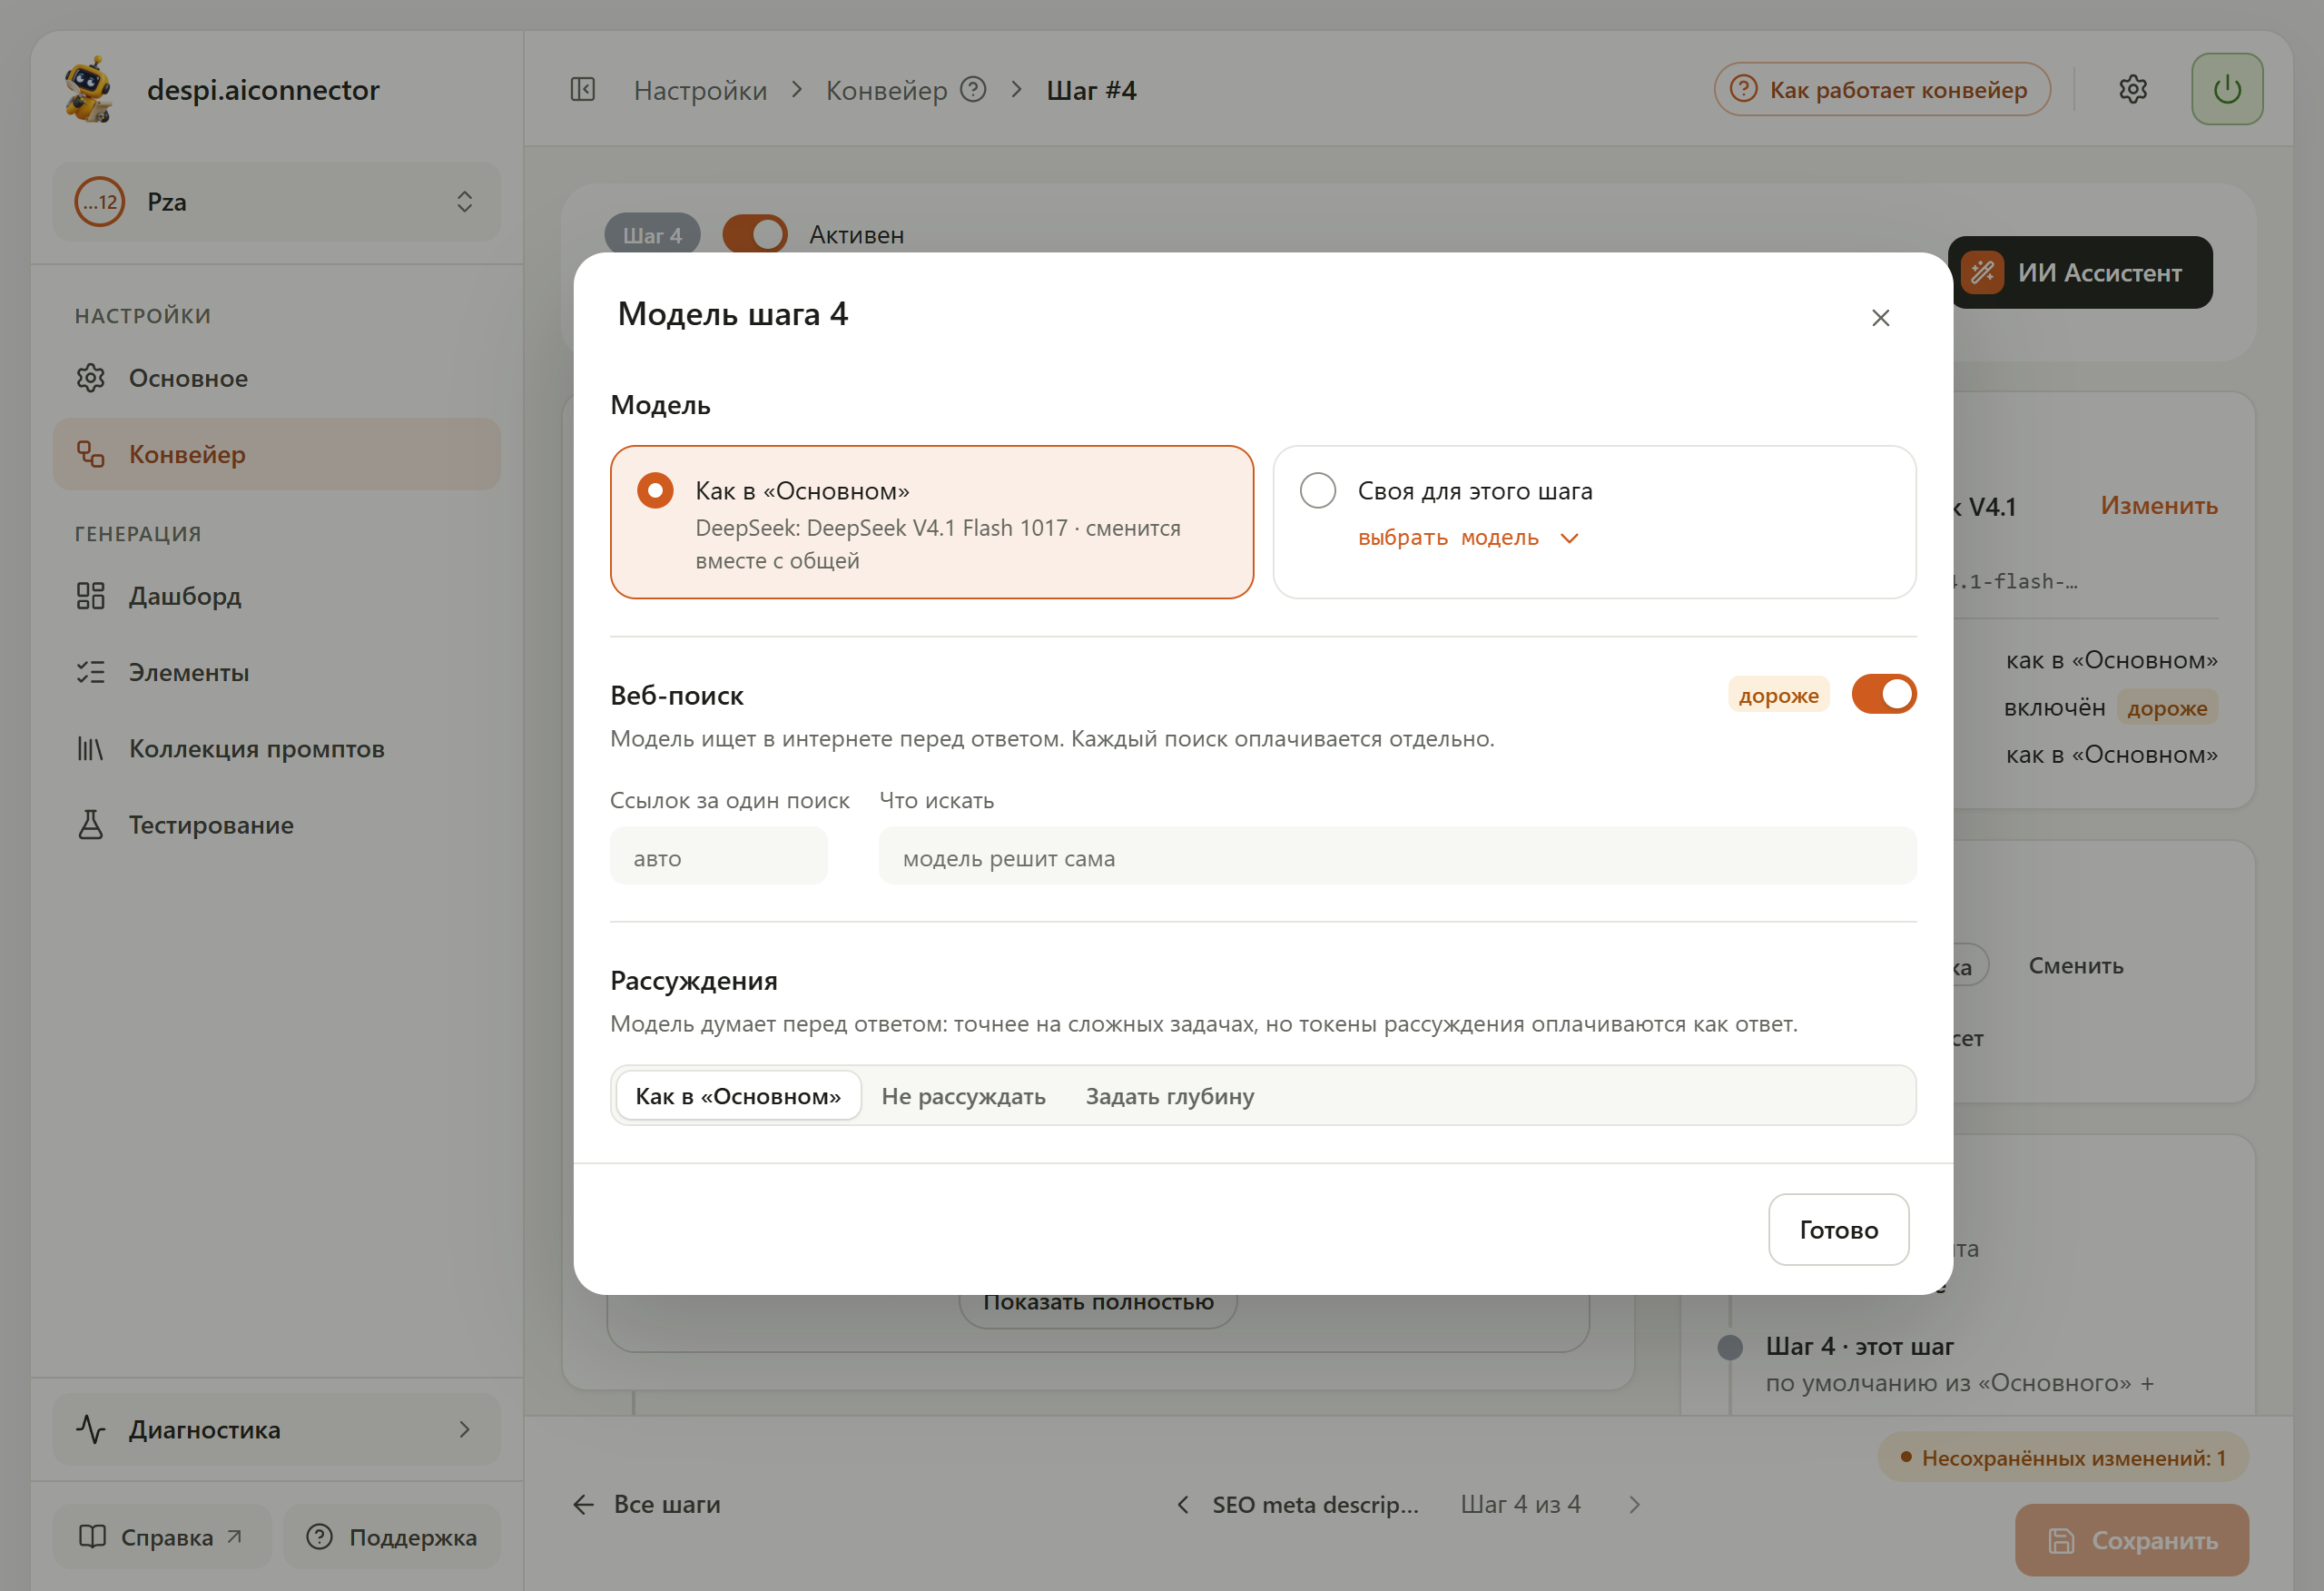Toggle the sidebar panel icon
Screen dimensions: 2324x1591
tap(583, 90)
